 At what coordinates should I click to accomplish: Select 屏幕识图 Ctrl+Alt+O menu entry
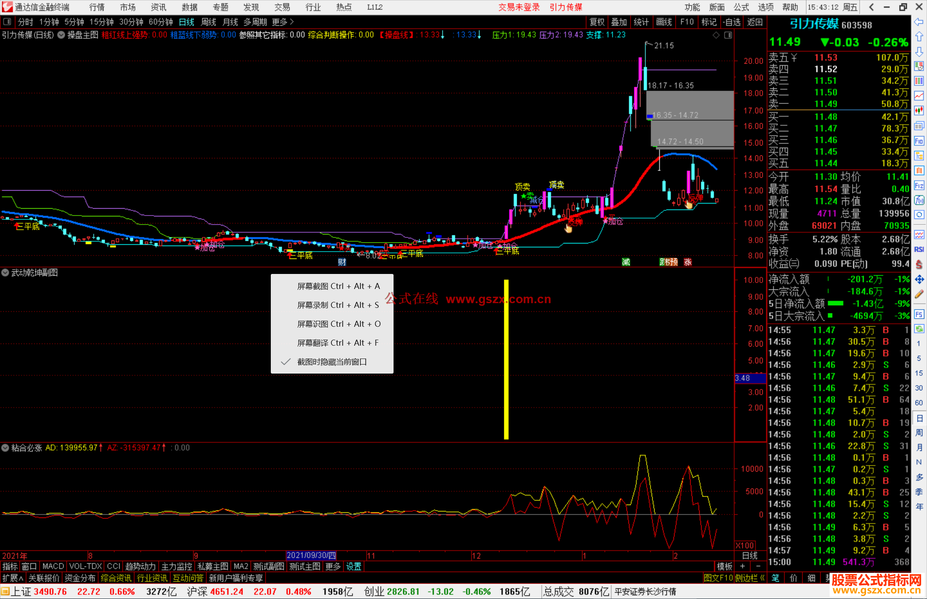(x=332, y=324)
